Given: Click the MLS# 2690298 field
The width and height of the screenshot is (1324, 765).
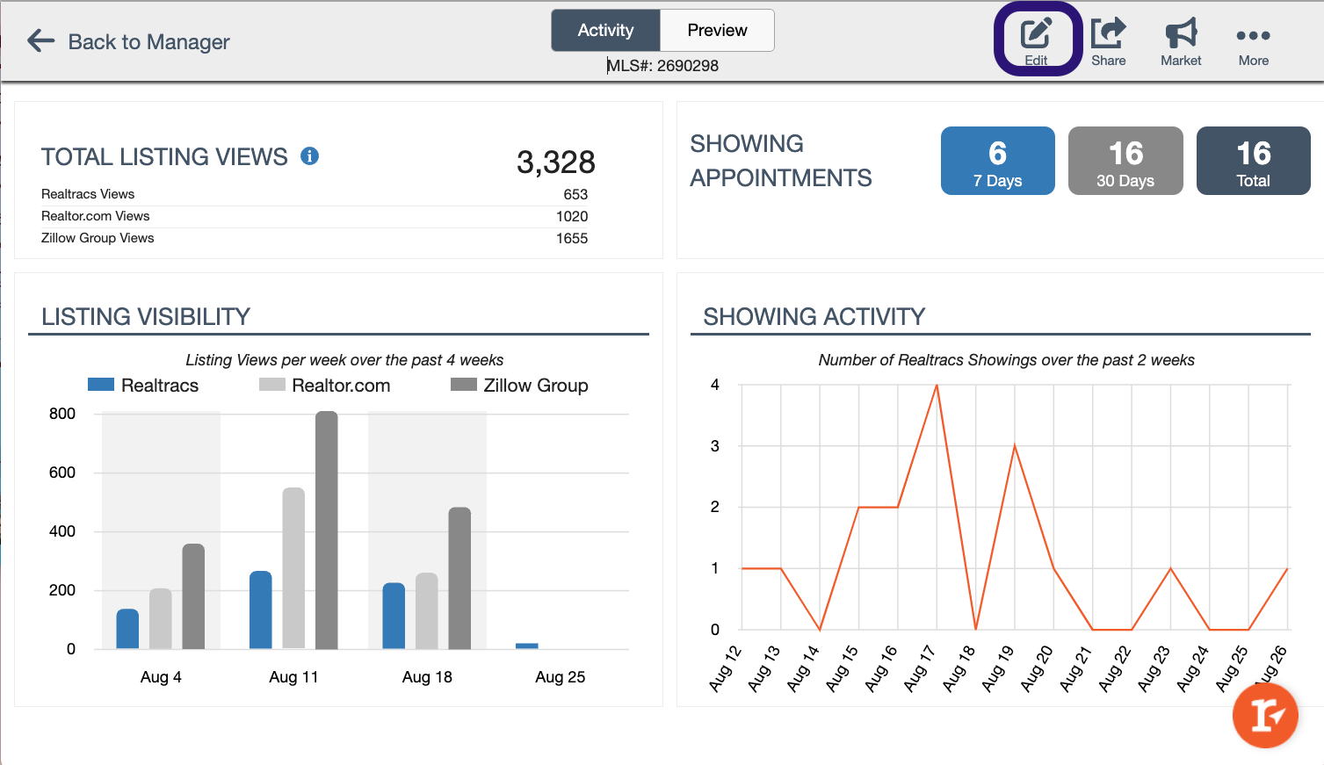Looking at the screenshot, I should tap(663, 65).
